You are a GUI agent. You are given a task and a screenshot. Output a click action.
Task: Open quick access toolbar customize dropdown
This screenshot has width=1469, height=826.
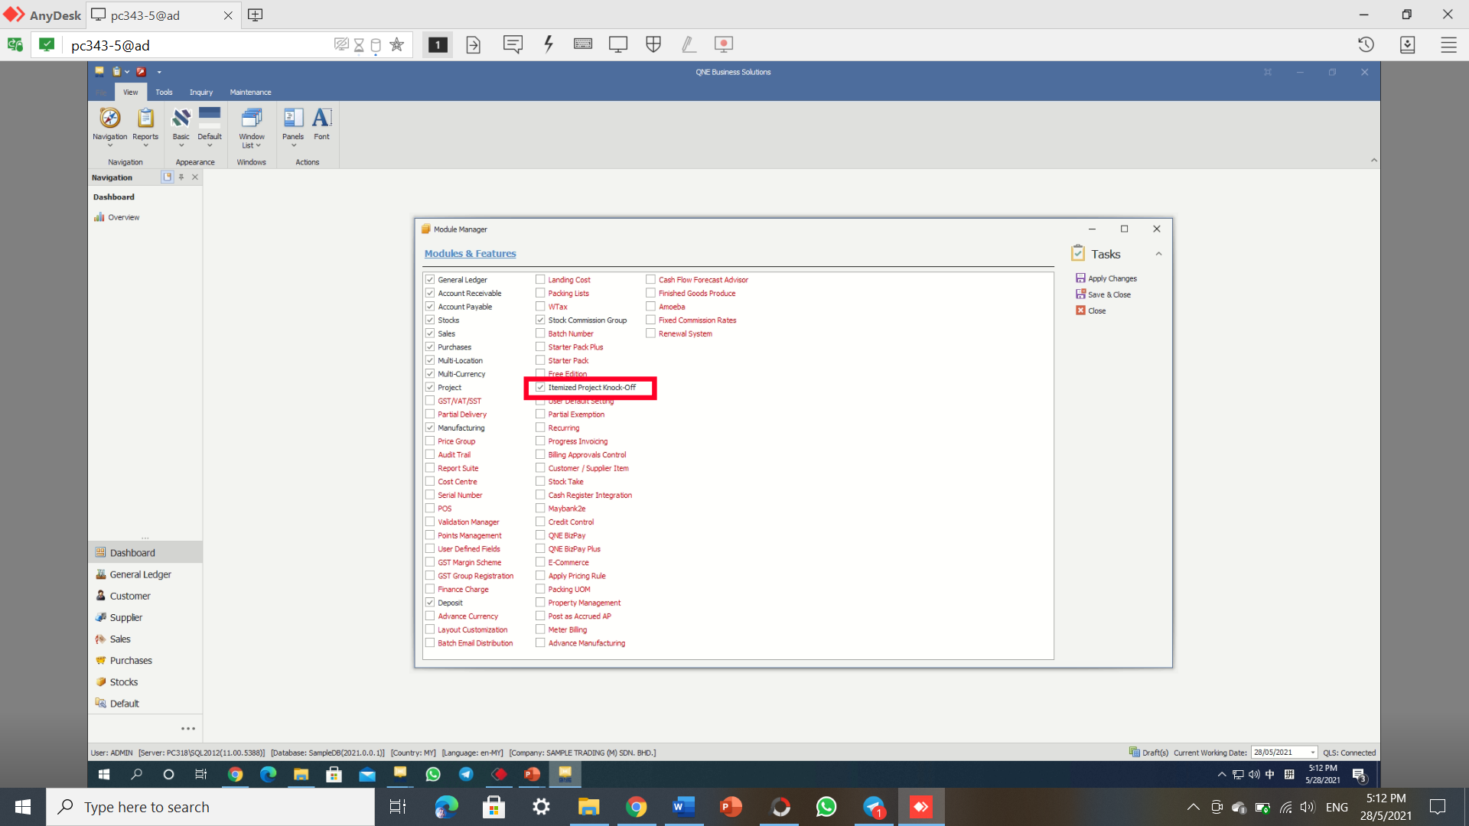coord(159,72)
